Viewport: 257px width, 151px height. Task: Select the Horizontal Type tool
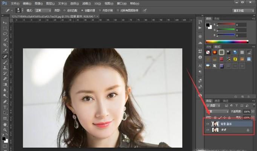[5, 107]
